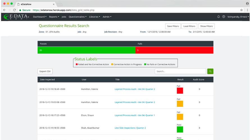The width and height of the screenshot is (250, 140).
Task: Close the eDataNow browser tab
Action: tap(54, 4)
